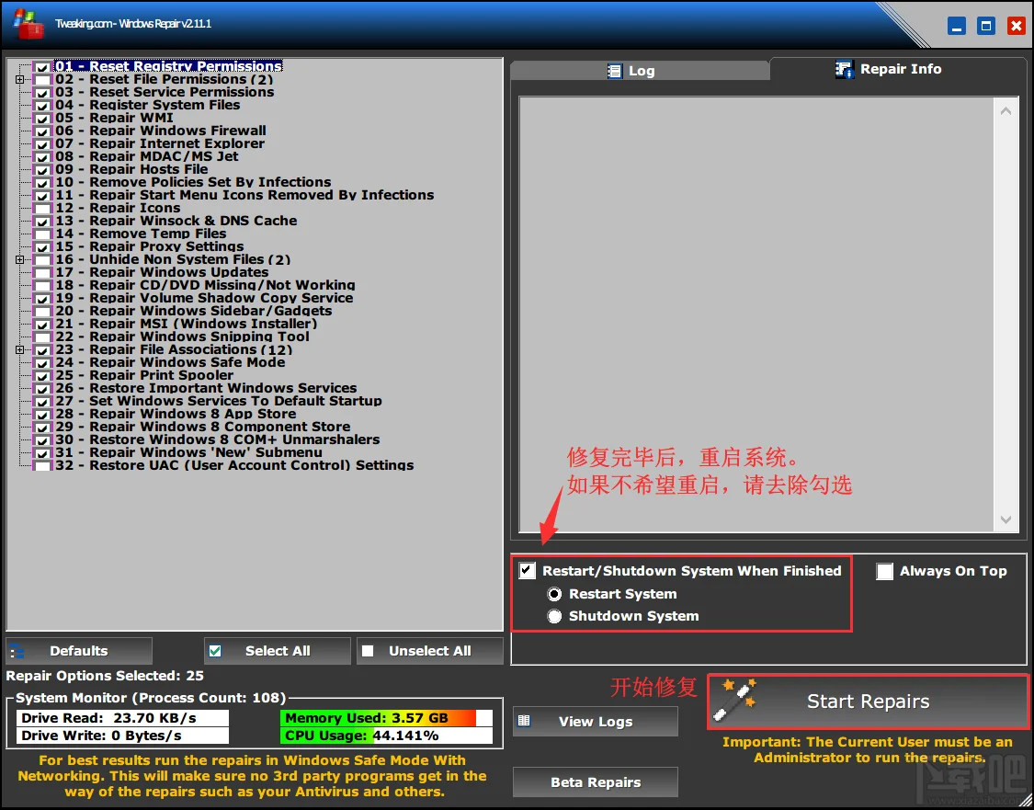Select the Restart System radio button
Viewport: 1034px width, 810px height.
(x=554, y=594)
